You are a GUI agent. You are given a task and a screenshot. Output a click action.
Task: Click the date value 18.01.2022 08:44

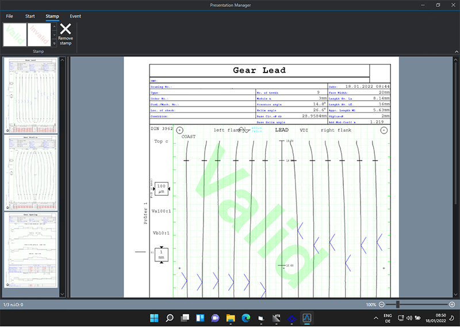(367, 86)
